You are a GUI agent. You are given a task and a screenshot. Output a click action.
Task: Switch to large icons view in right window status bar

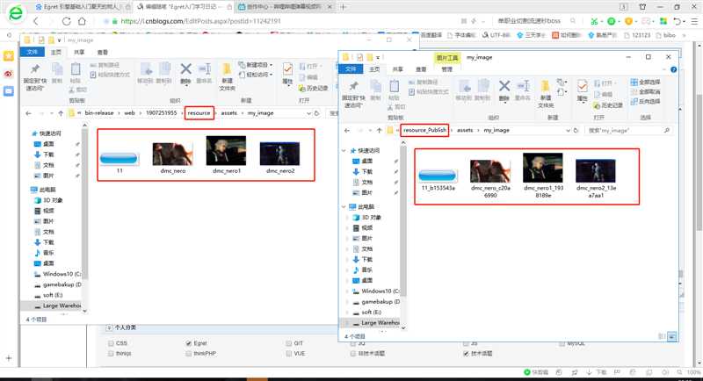(x=671, y=336)
